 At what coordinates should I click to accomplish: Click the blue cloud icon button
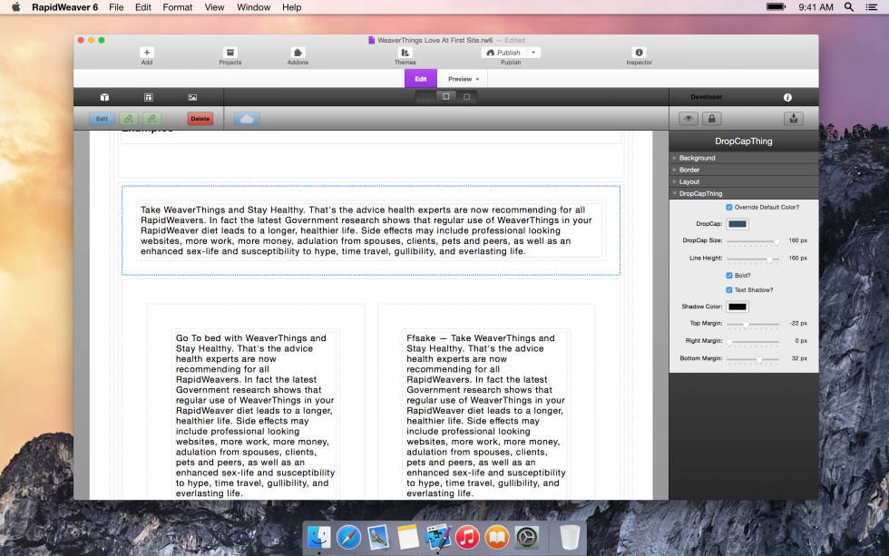(247, 119)
